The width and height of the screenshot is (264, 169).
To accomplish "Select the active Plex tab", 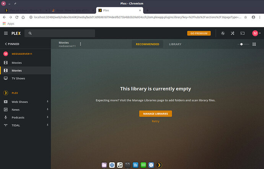I will tap(119, 10).
